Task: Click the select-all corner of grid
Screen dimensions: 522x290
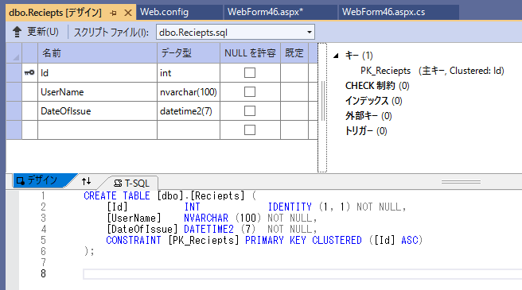Action: [14, 53]
